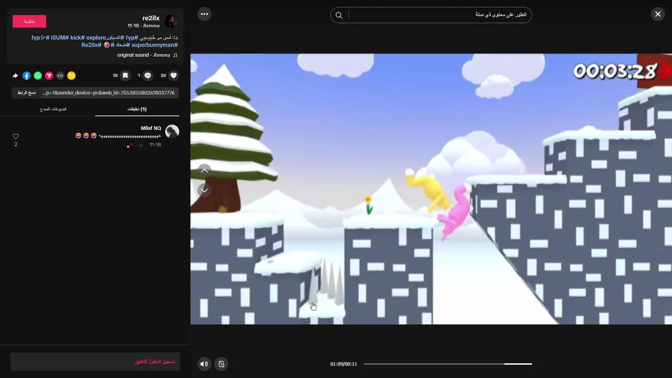This screenshot has height=378, width=672.
Task: Open the #iSUM hashtag
Action: [x=59, y=38]
